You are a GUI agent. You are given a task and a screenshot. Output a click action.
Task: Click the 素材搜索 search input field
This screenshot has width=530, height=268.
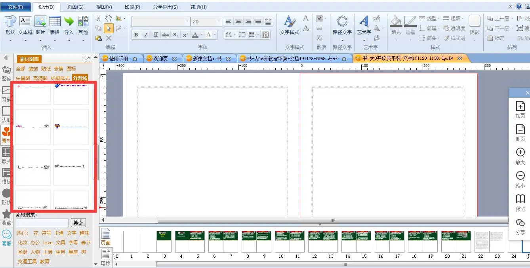[42, 223]
